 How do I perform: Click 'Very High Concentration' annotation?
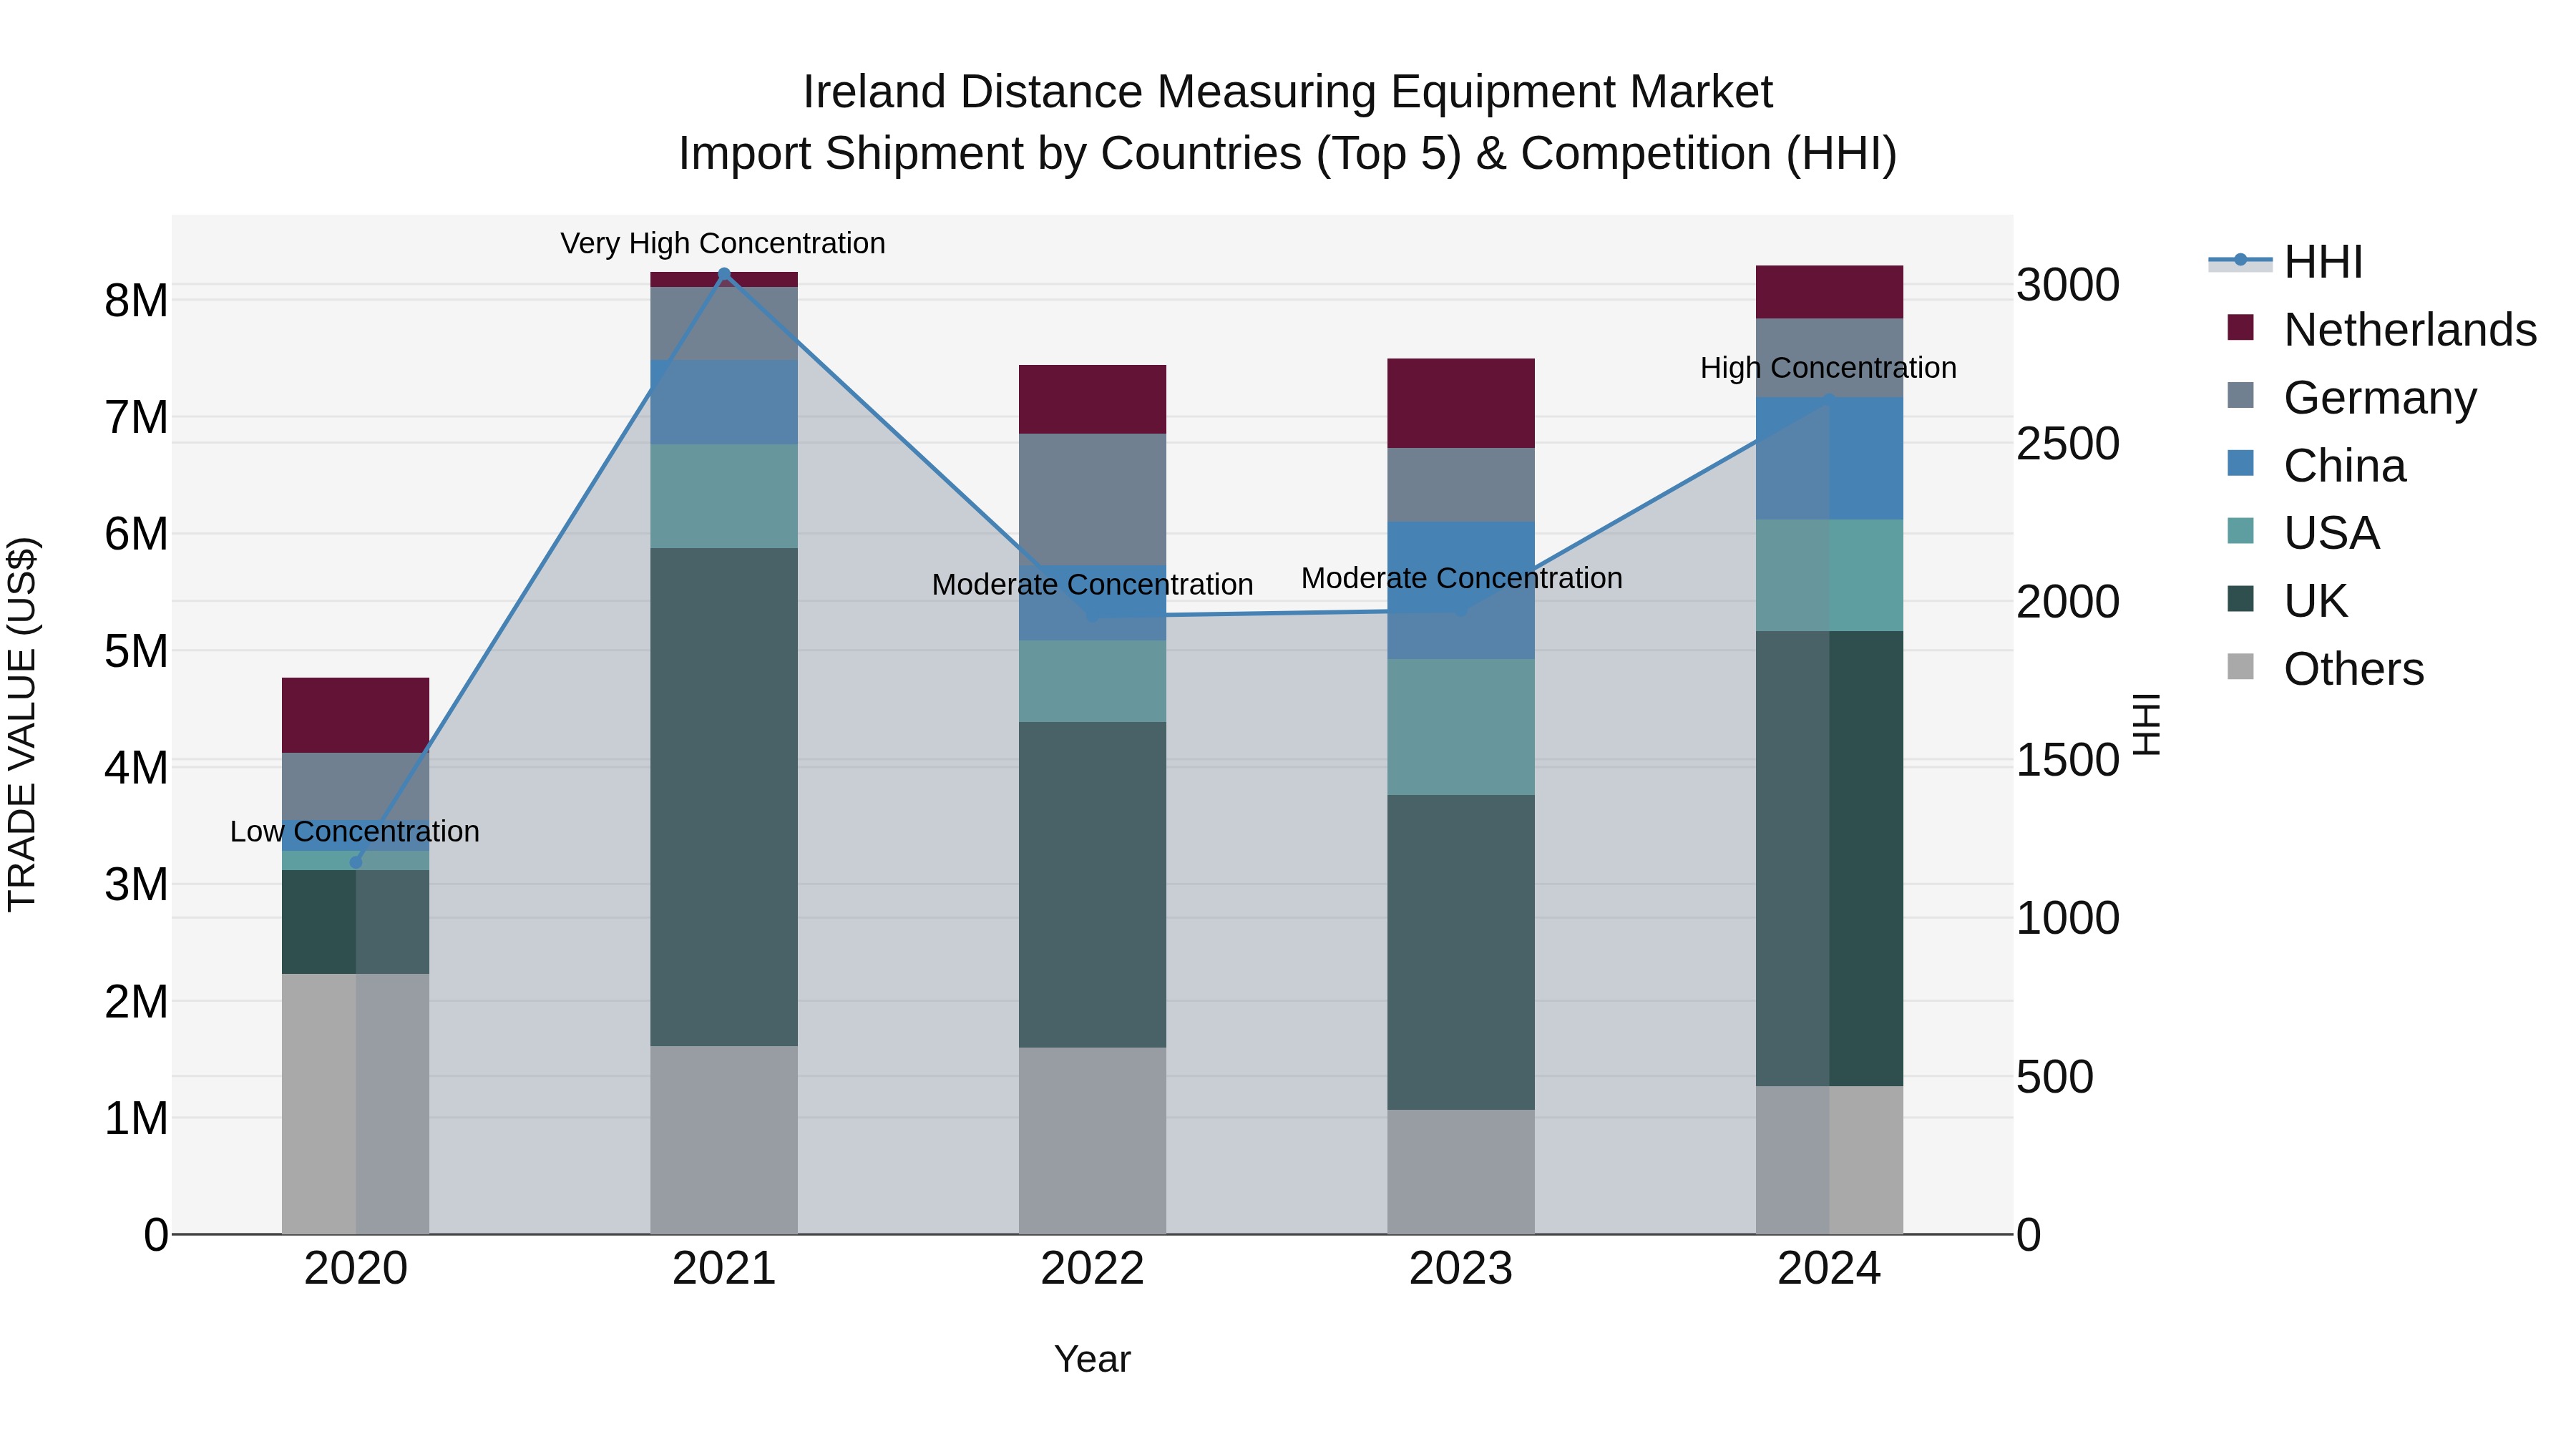[723, 244]
